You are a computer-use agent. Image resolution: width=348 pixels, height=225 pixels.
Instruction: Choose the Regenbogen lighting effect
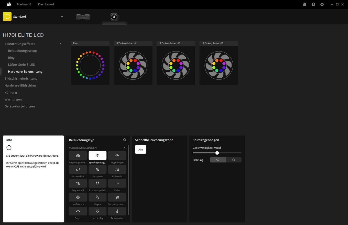coord(117,156)
